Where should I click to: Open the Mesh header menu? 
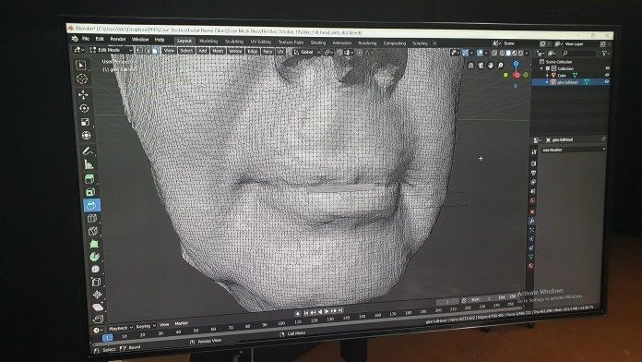pyautogui.click(x=218, y=51)
